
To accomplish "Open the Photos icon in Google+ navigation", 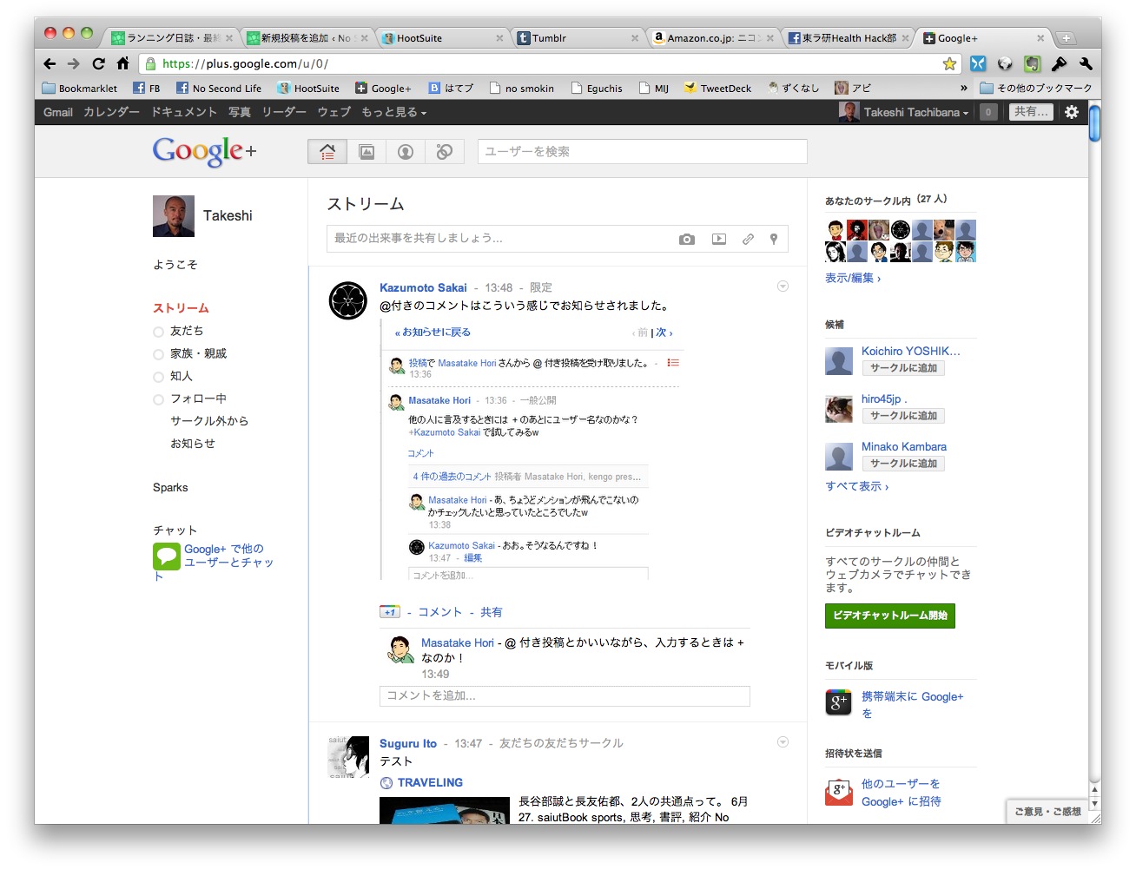I will (367, 152).
